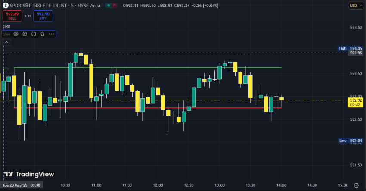The width and height of the screenshot is (366, 191).
Task: Select the green ORB high line
Action: pyautogui.click(x=148, y=68)
